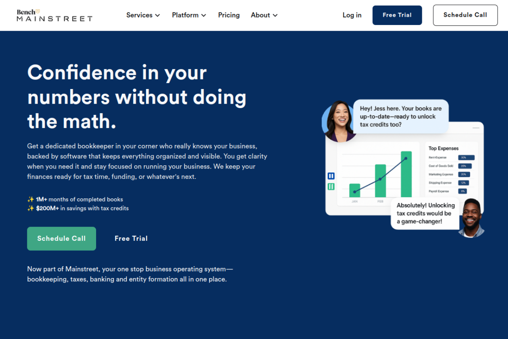Click the 30% Rent Expense bar
This screenshot has height=339, width=508.
[466, 158]
